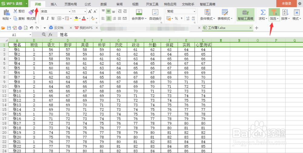This screenshot has height=153, width=303.
Task: Apply the comma thousands separator style
Action: pyautogui.click(x=181, y=18)
